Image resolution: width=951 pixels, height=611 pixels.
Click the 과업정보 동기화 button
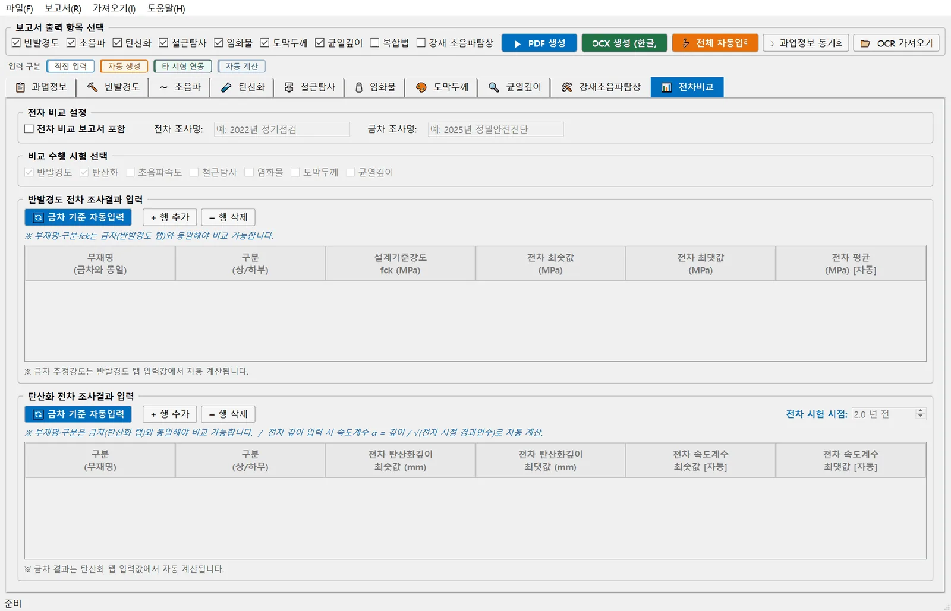pyautogui.click(x=806, y=43)
